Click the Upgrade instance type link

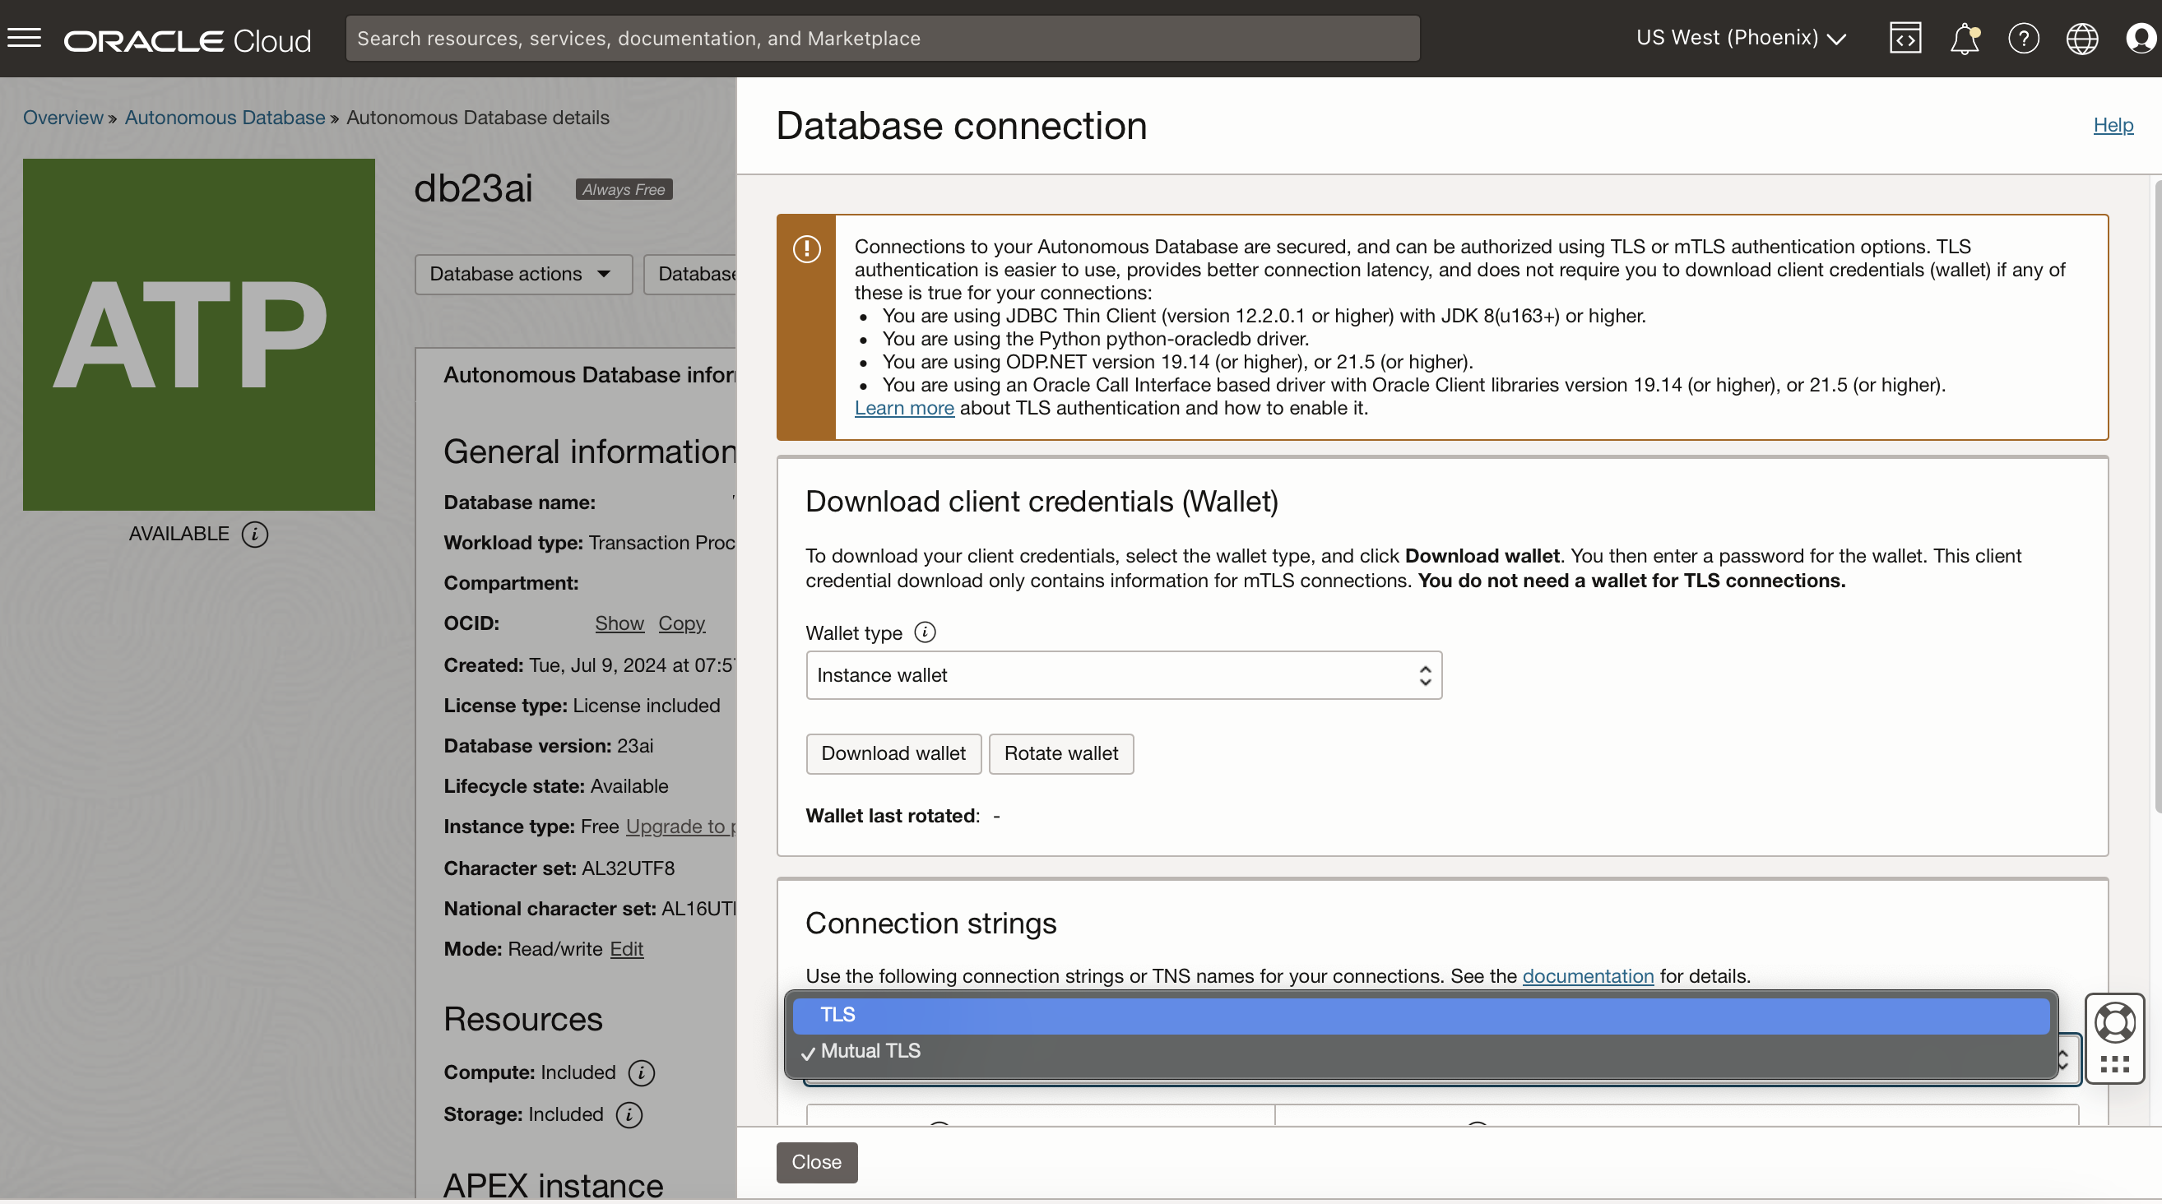point(680,827)
